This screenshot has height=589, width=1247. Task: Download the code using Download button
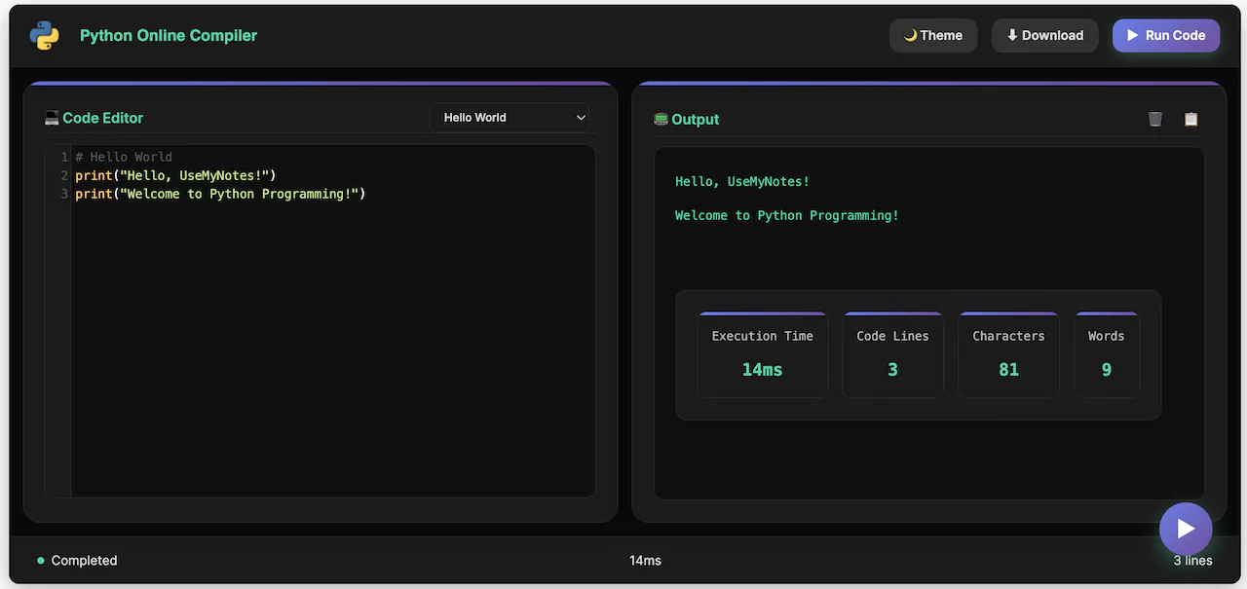(1044, 35)
